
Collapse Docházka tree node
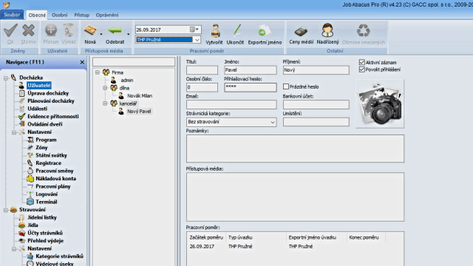[x=6, y=78]
